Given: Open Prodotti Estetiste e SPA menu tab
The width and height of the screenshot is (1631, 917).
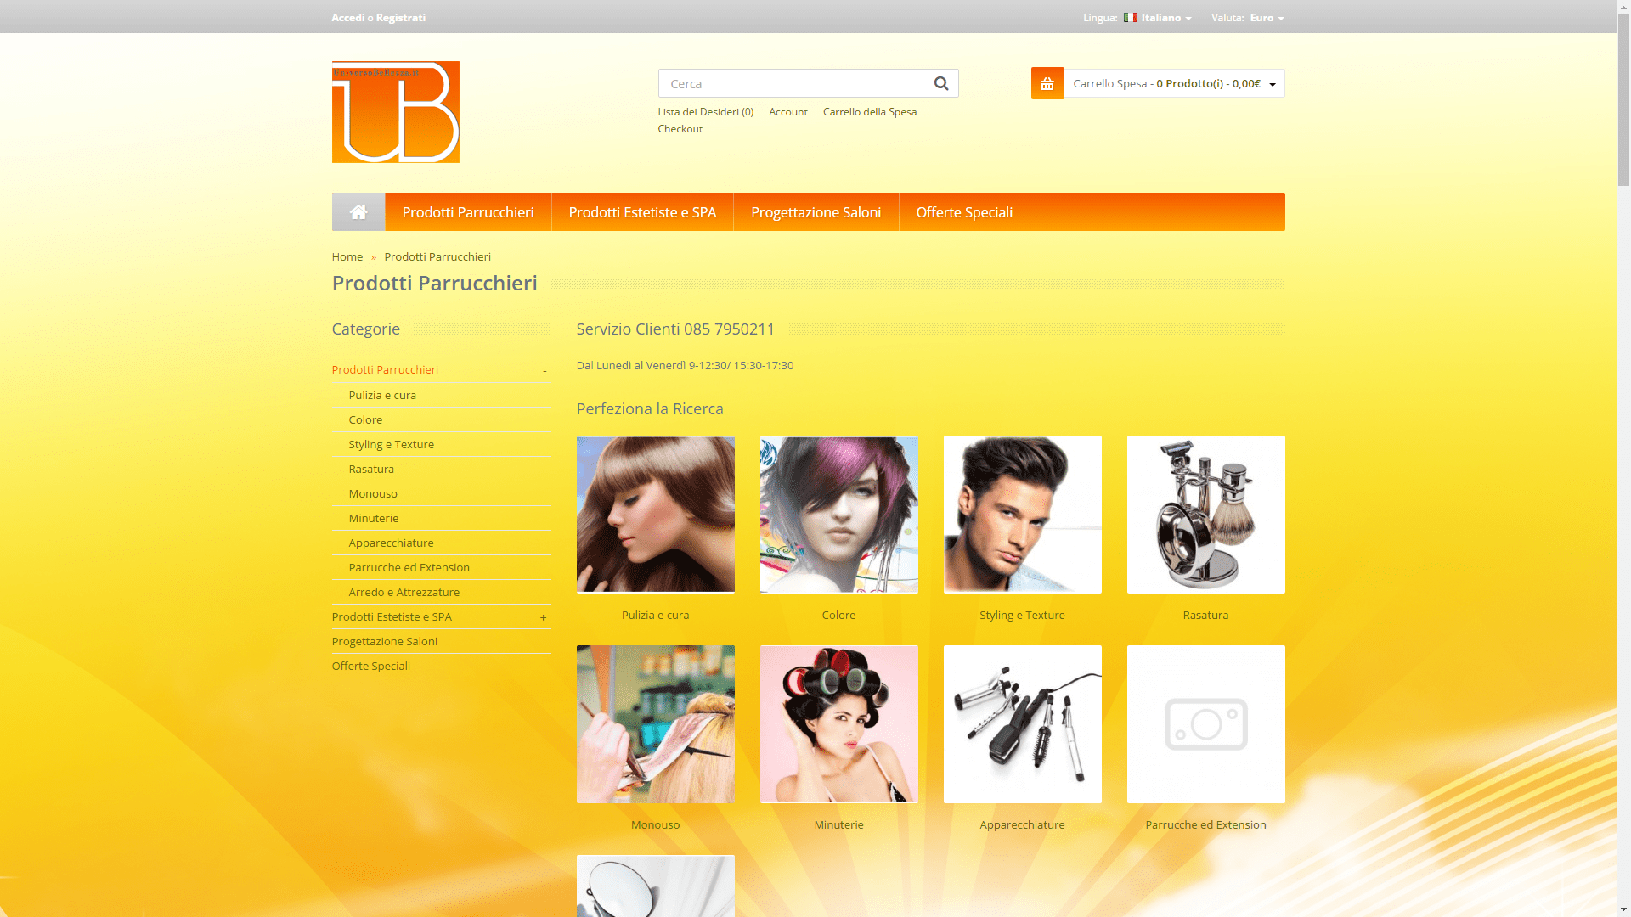Looking at the screenshot, I should coord(642,212).
